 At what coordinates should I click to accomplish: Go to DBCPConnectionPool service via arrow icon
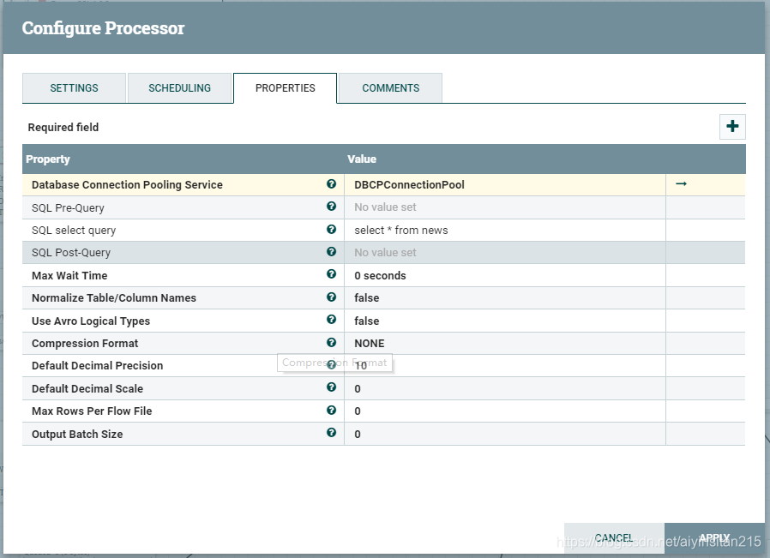(x=681, y=183)
